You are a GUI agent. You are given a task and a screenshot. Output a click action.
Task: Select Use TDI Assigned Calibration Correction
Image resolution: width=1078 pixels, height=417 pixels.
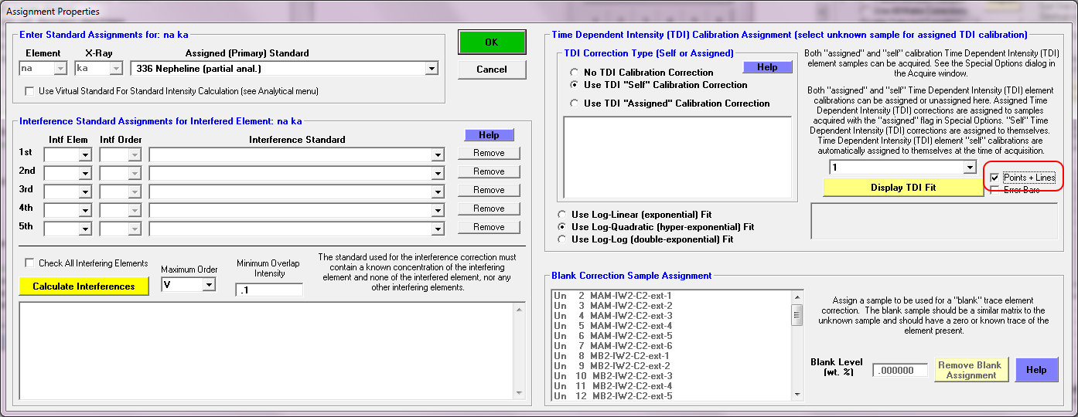click(575, 103)
